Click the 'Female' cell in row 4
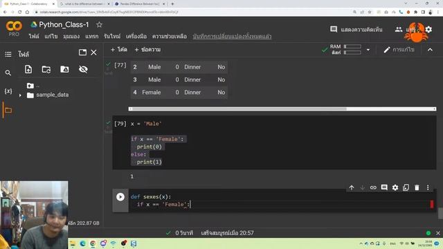The width and height of the screenshot is (443, 249). pos(152,92)
